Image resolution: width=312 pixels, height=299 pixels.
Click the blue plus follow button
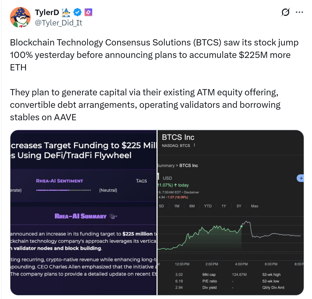pos(301,178)
